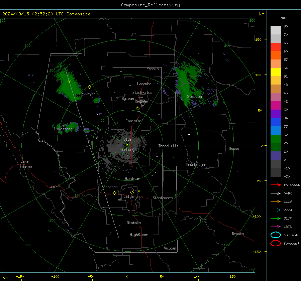Click forecast text beside red ellipse

coord(292,243)
